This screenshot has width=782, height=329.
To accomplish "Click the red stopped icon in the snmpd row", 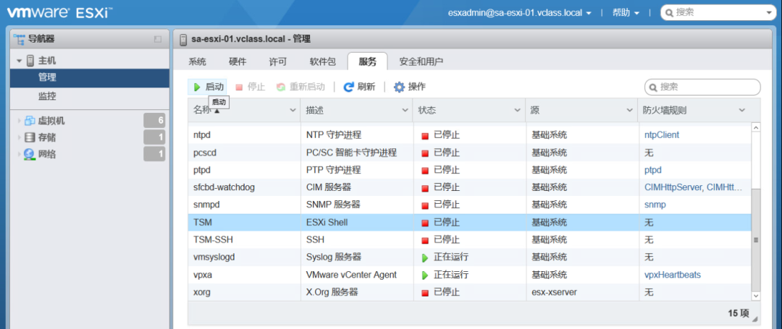I will (x=426, y=205).
